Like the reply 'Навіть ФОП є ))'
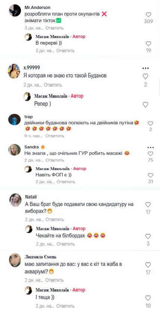Screen dimensions: 160x311 pos(151,175)
